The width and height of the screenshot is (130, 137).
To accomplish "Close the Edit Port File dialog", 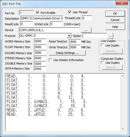I will pyautogui.click(x=122, y=3).
